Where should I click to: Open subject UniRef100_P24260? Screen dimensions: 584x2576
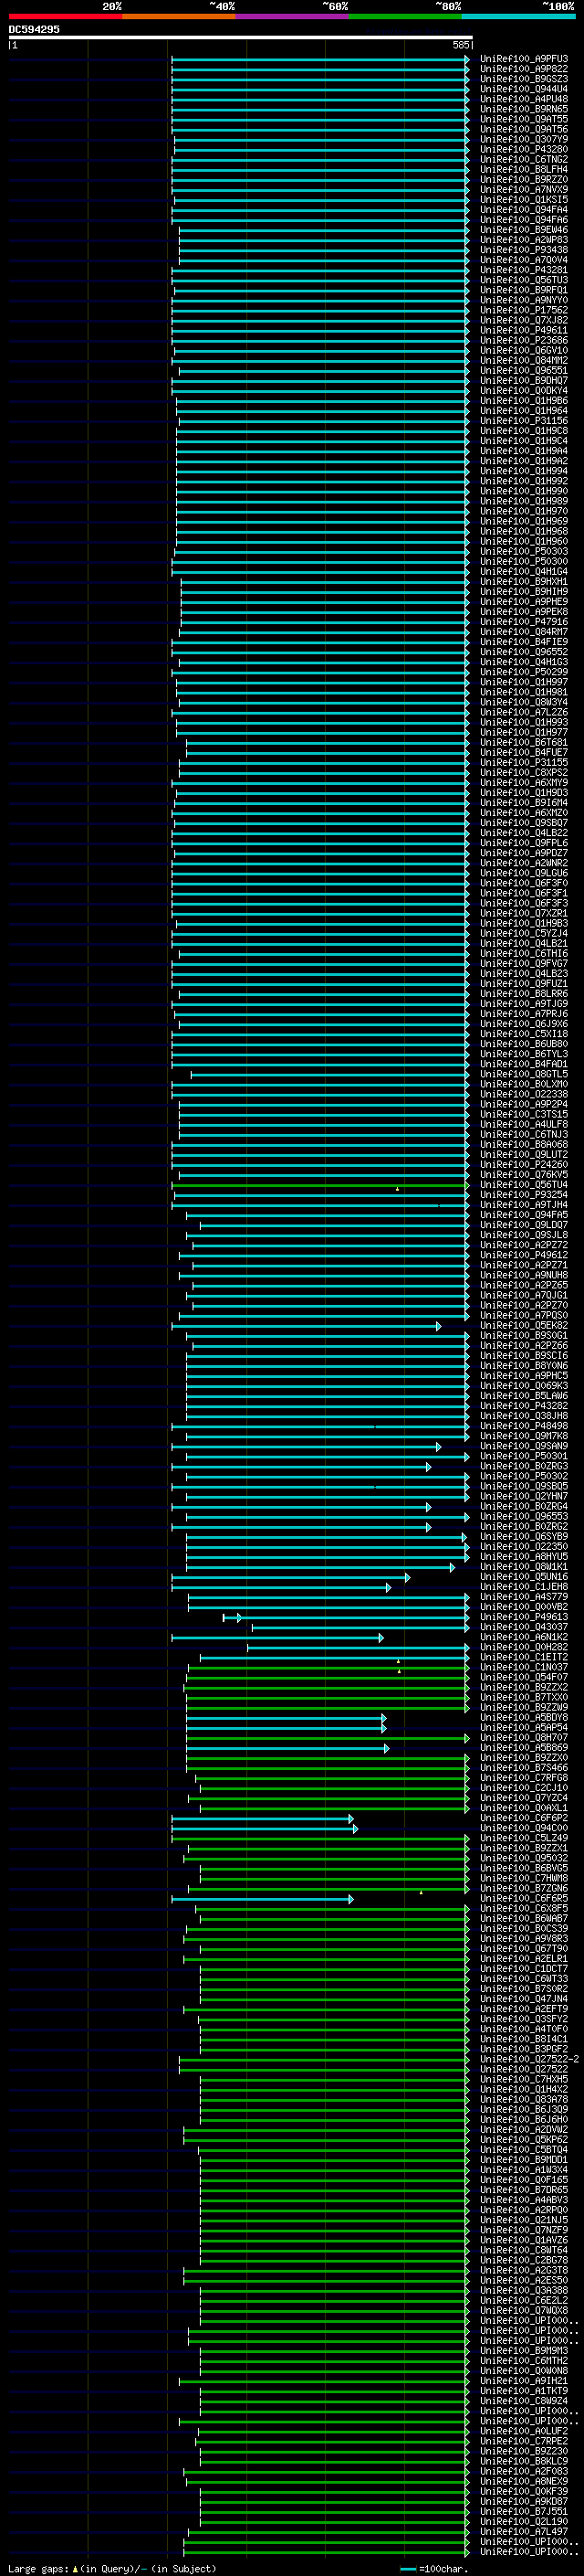click(x=524, y=1165)
